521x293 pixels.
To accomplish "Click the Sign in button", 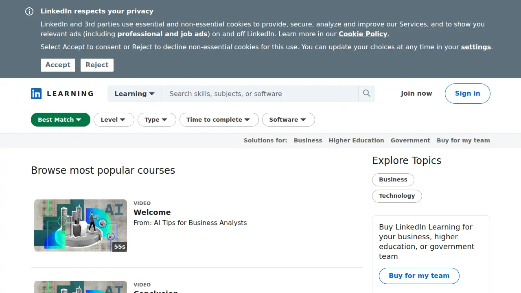I will (467, 94).
